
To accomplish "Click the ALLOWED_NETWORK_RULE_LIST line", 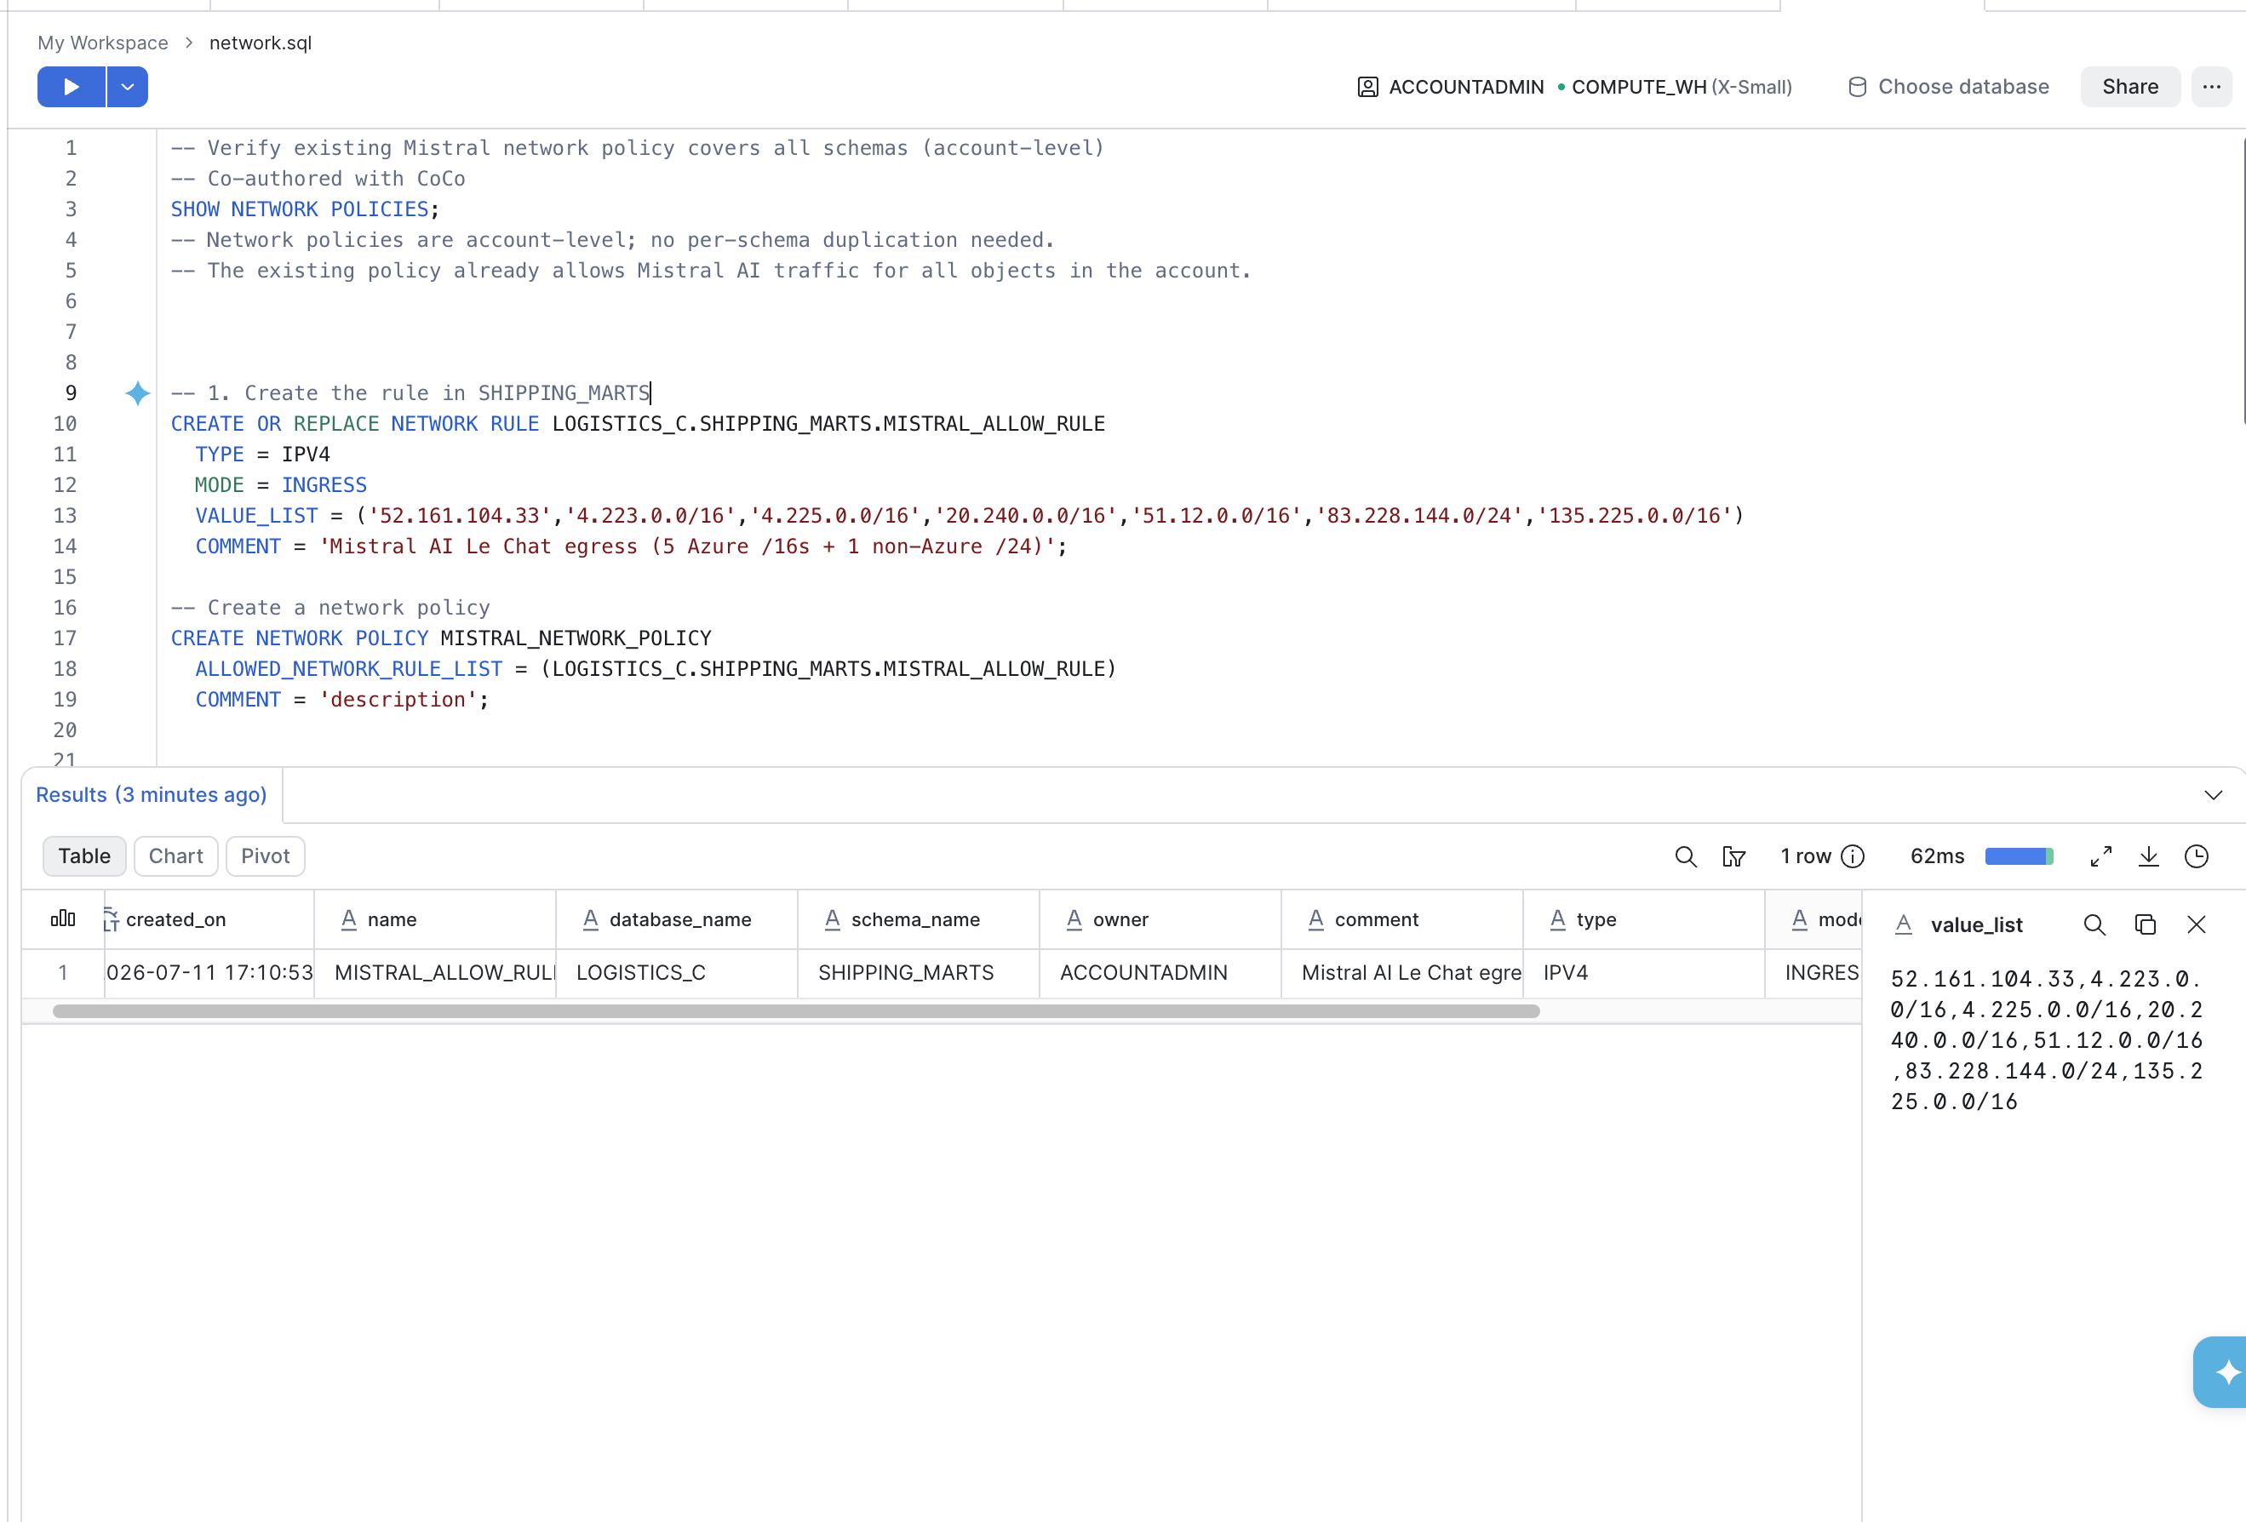I will coord(656,670).
